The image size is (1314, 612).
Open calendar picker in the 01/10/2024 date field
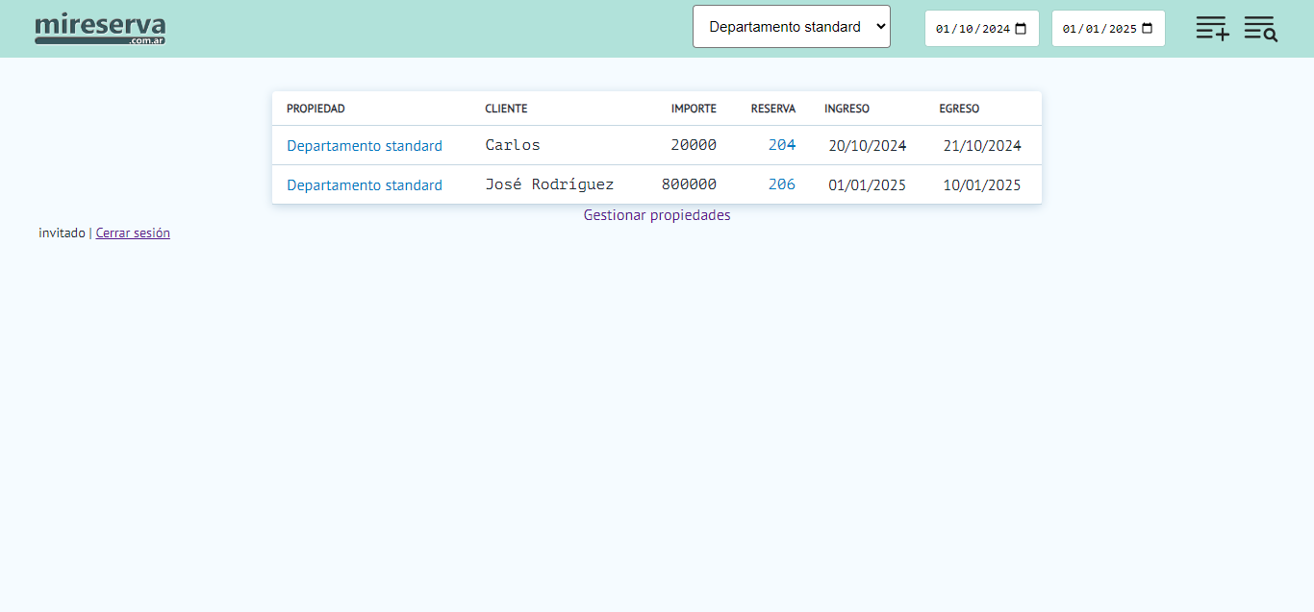click(x=1022, y=29)
